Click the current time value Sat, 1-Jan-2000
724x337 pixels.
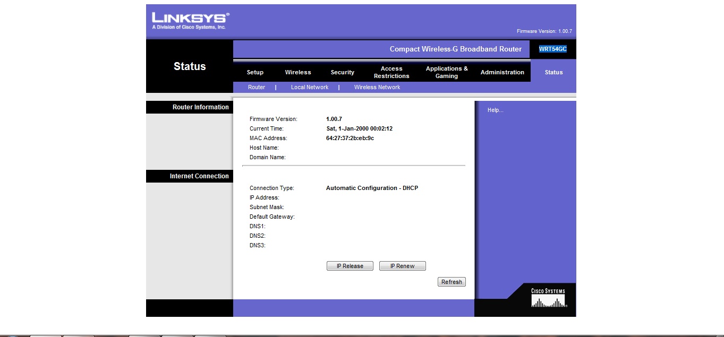[359, 128]
